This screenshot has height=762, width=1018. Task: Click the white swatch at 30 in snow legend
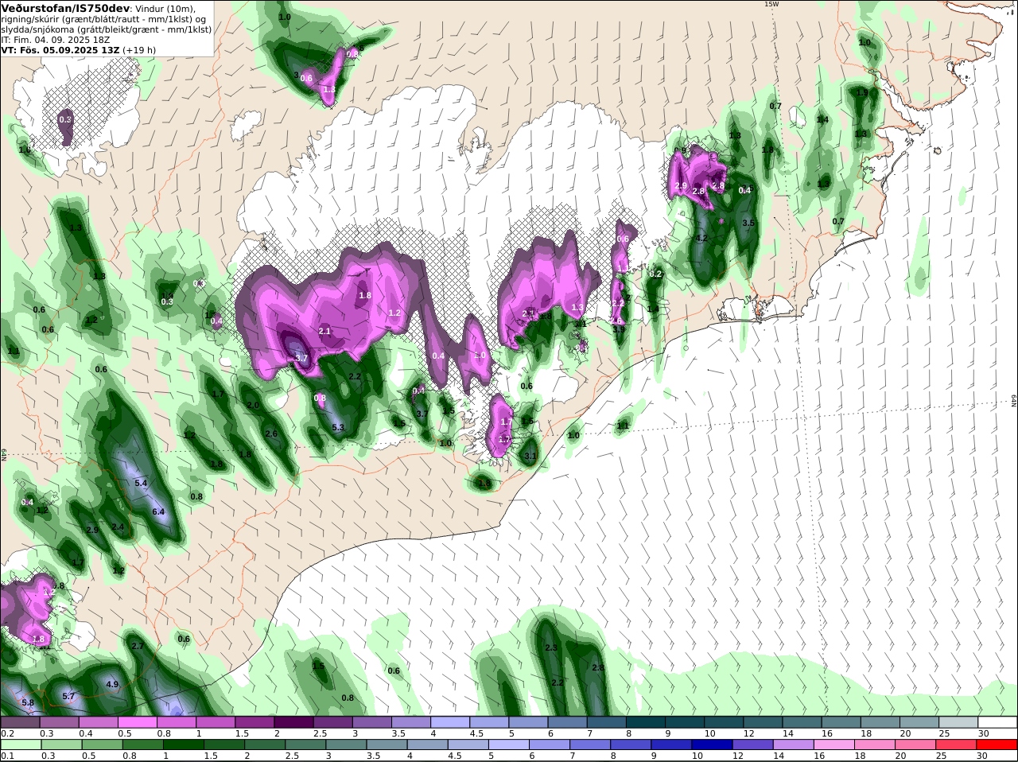pyautogui.click(x=998, y=722)
